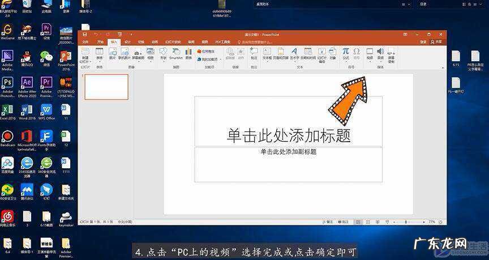Expand My Add-ins dropdown arrow

point(221,59)
